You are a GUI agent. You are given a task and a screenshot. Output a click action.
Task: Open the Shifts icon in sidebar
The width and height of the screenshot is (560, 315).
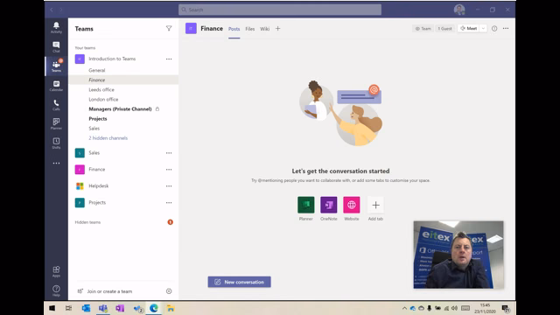(56, 143)
